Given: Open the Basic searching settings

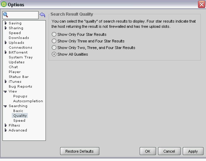Looking at the screenshot, I should pyautogui.click(x=18, y=111).
